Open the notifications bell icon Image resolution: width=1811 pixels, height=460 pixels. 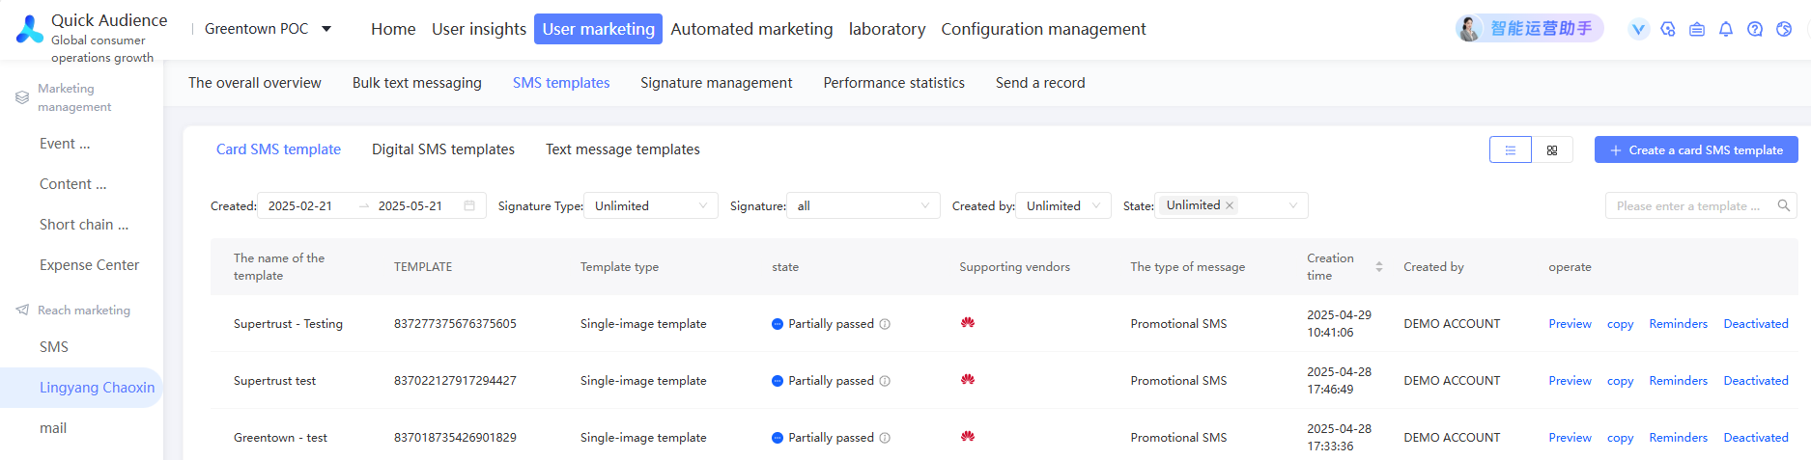click(1726, 29)
